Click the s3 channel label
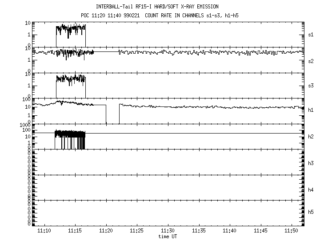 click(311, 85)
